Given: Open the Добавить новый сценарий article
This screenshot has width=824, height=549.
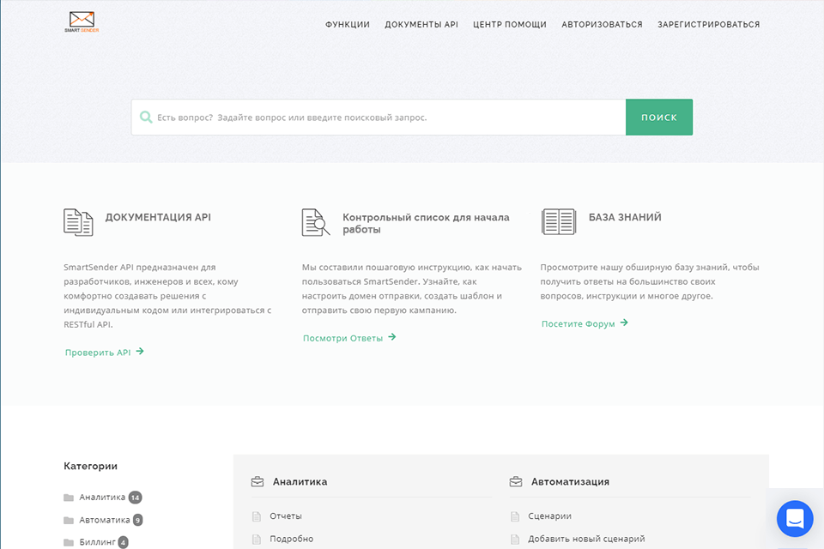Looking at the screenshot, I should point(586,539).
